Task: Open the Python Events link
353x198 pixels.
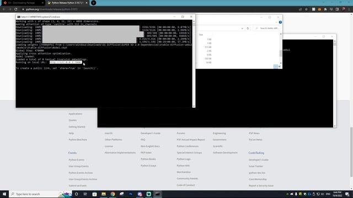Action: click(76, 160)
